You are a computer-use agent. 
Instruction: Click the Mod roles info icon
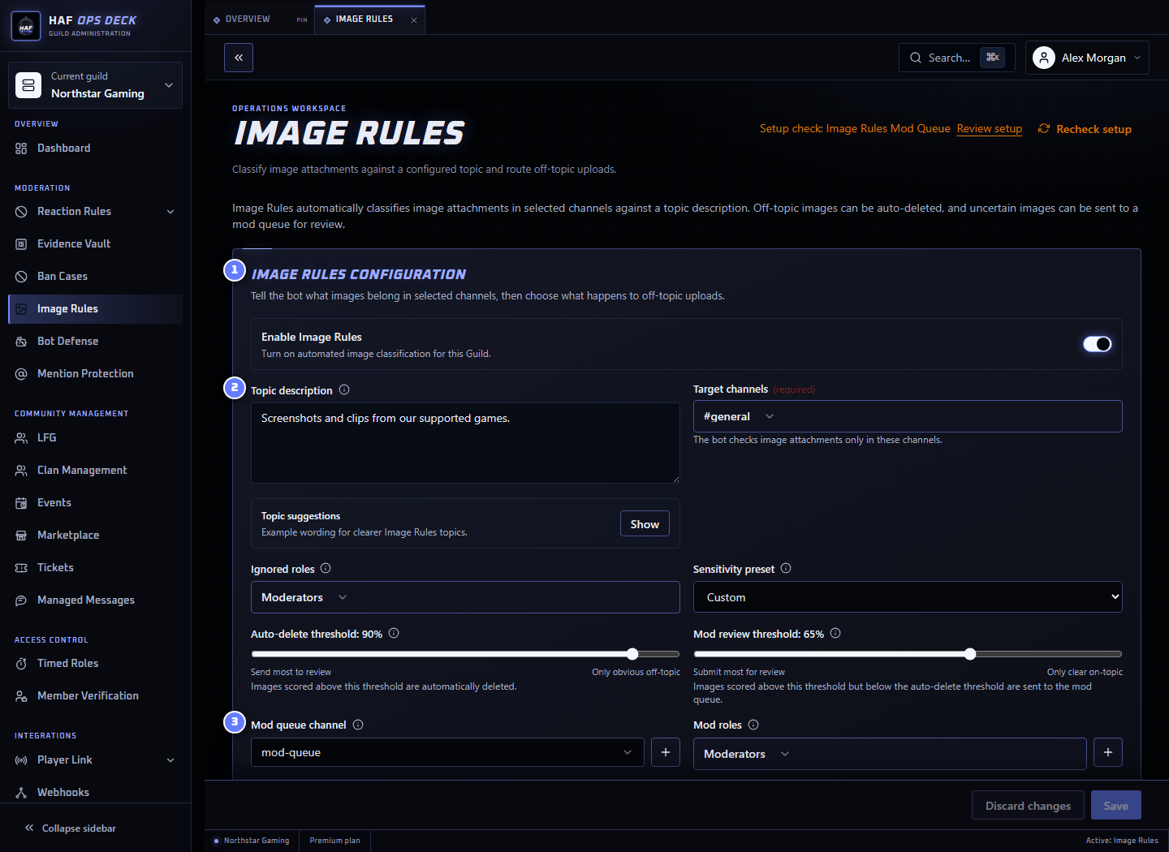click(753, 725)
